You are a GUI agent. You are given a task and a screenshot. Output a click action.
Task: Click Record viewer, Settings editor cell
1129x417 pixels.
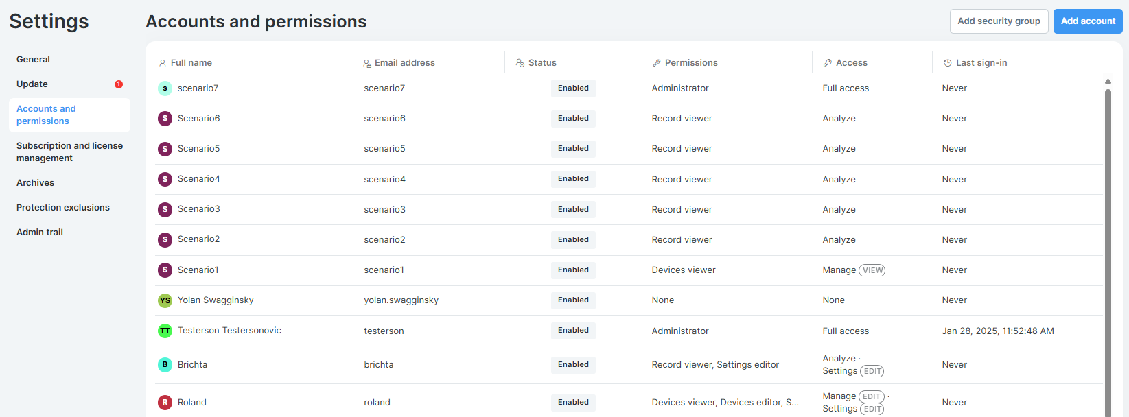tap(715, 365)
